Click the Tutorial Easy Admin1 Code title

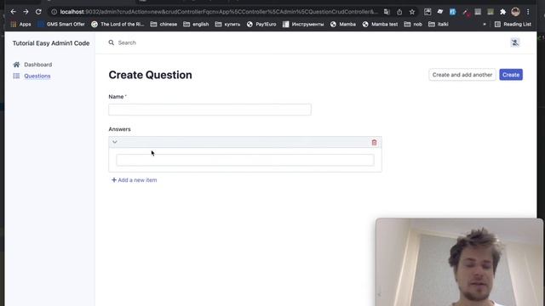click(x=51, y=43)
